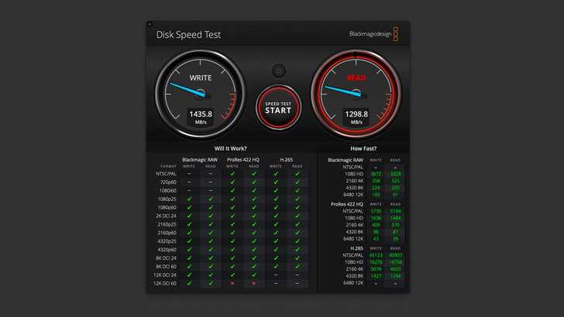Screen dimensions: 564x317
Task: Click the READ speed gauge
Action: pos(356,94)
